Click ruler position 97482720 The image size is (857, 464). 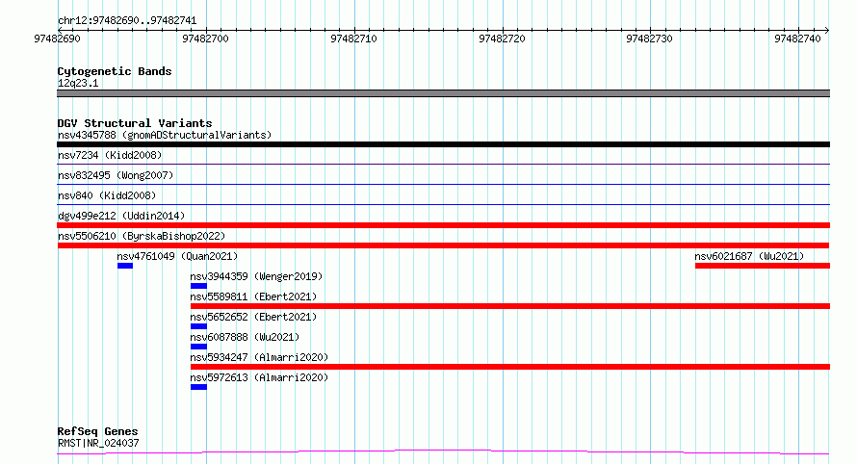click(502, 39)
